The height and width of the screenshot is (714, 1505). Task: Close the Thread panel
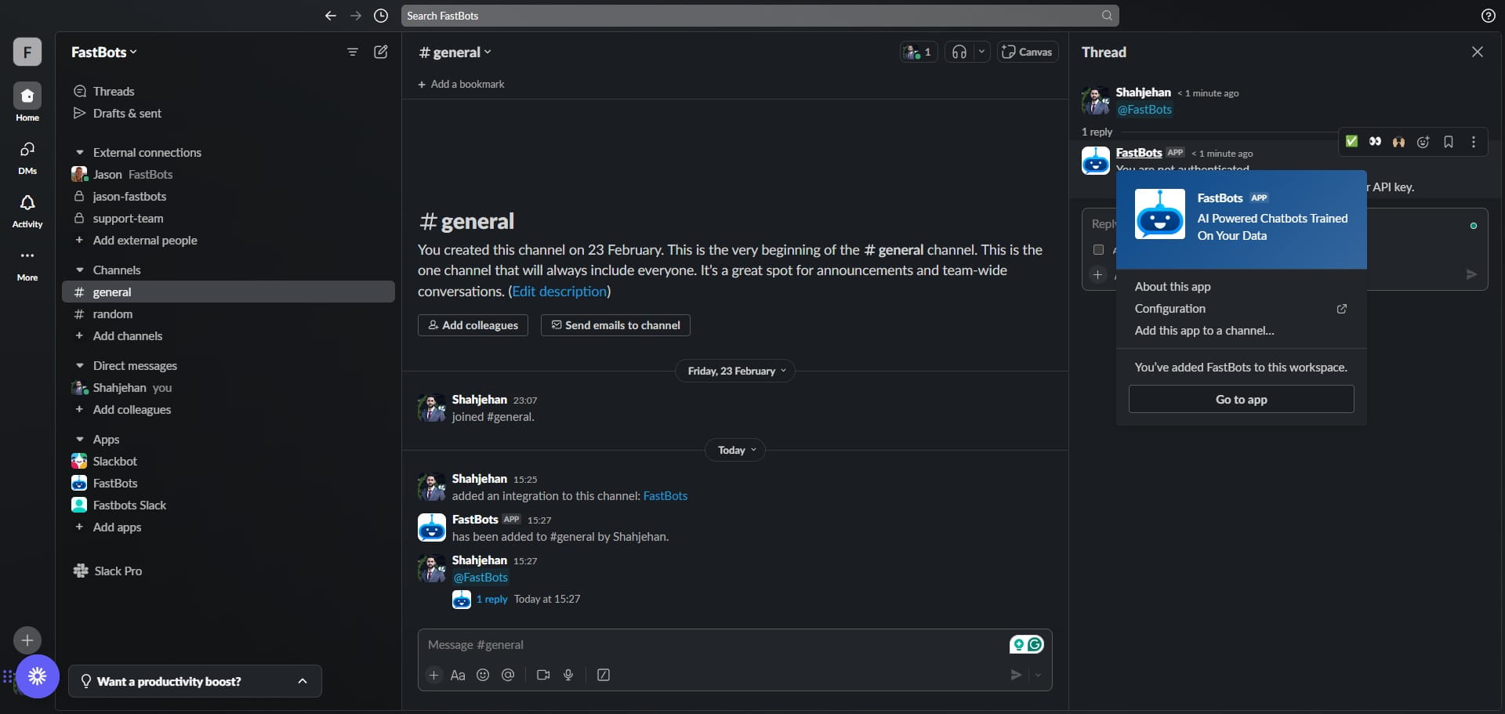[x=1478, y=52]
